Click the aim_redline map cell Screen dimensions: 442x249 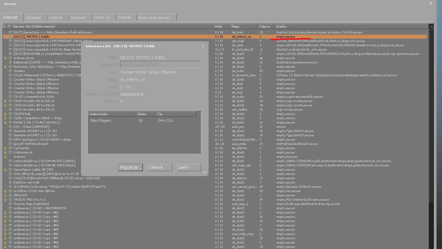240,109
